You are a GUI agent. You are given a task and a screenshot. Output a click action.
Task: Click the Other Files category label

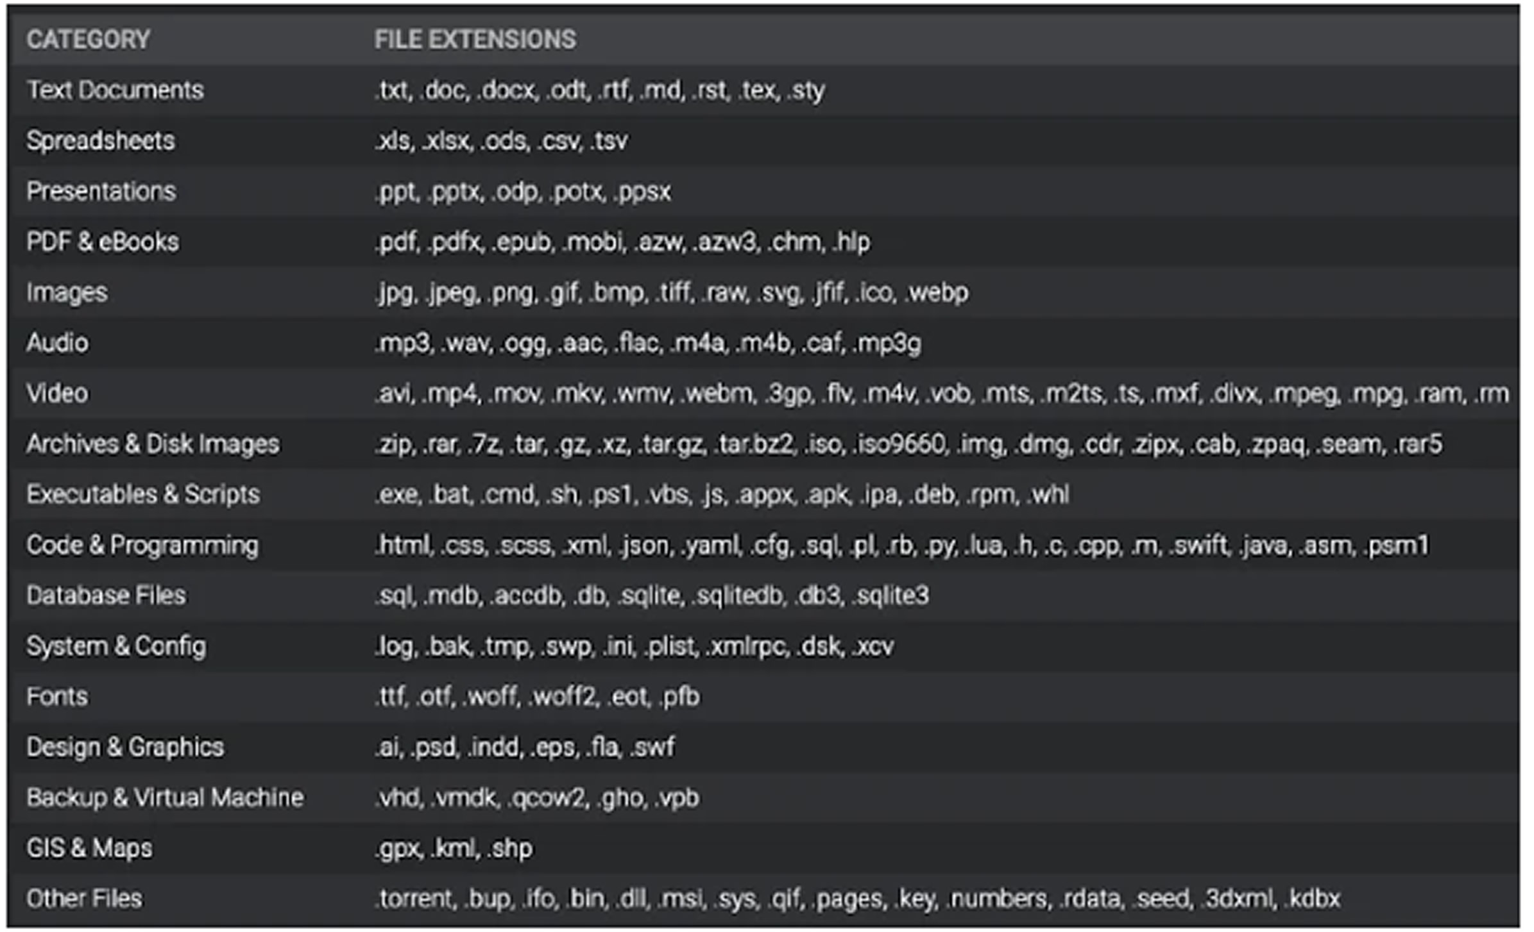pos(84,899)
